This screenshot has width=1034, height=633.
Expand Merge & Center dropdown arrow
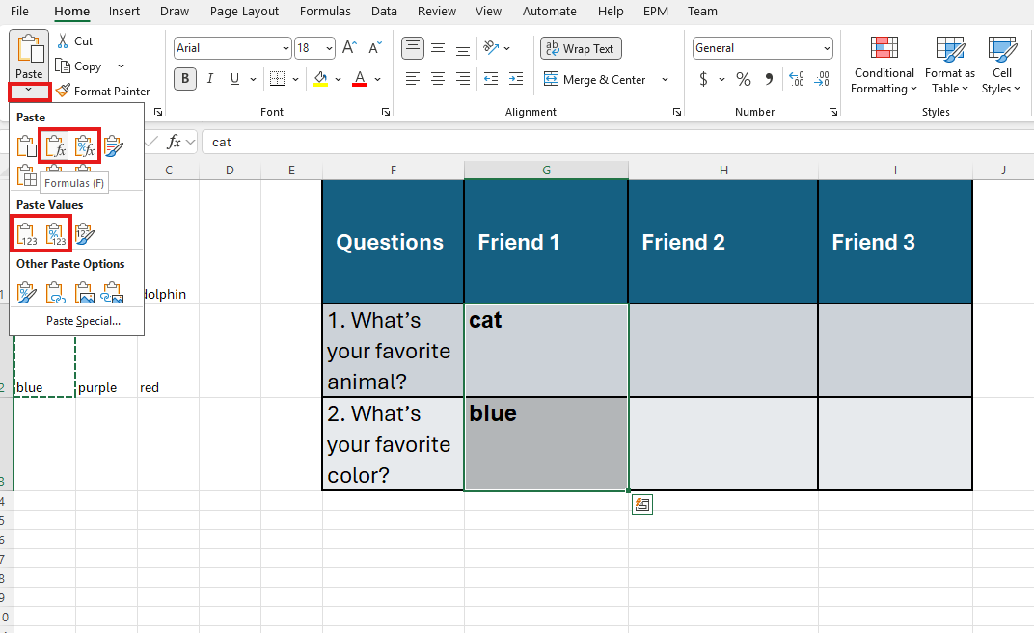click(x=665, y=80)
